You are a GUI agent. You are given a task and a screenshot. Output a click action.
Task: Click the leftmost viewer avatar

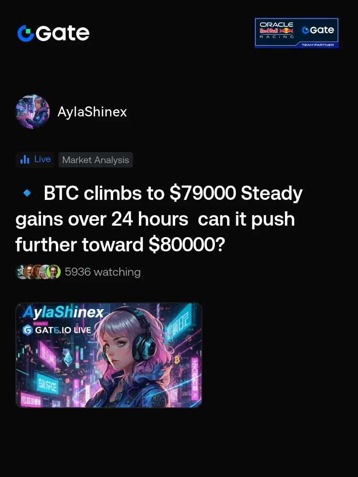21,272
